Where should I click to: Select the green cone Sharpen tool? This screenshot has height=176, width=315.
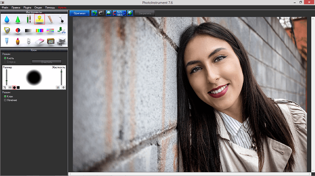pyautogui.click(x=18, y=19)
